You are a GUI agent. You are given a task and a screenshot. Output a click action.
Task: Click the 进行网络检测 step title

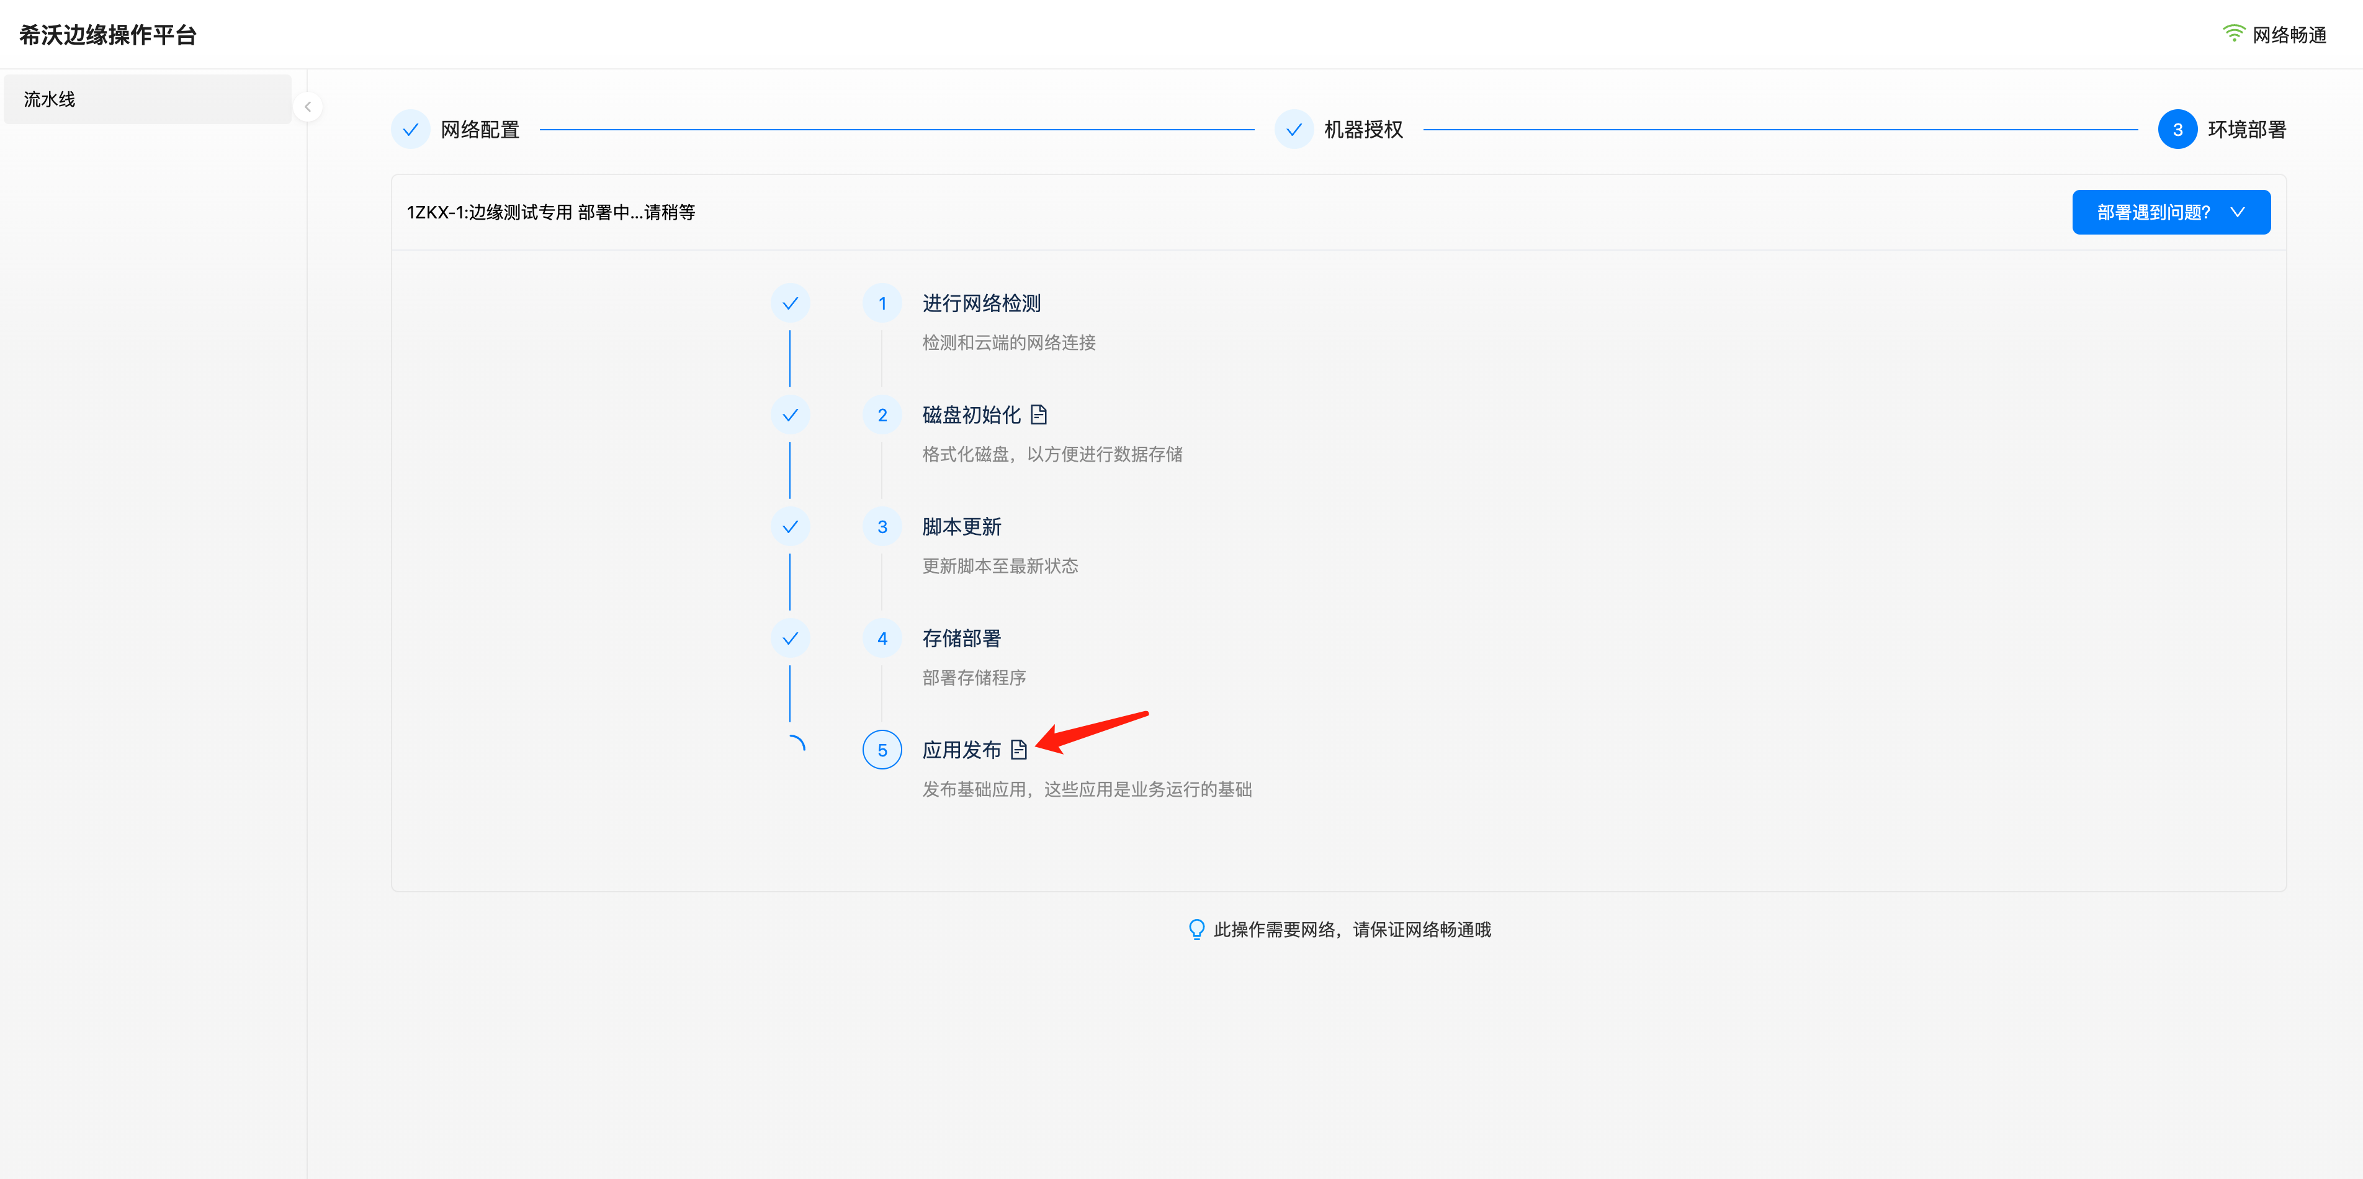[x=982, y=303]
